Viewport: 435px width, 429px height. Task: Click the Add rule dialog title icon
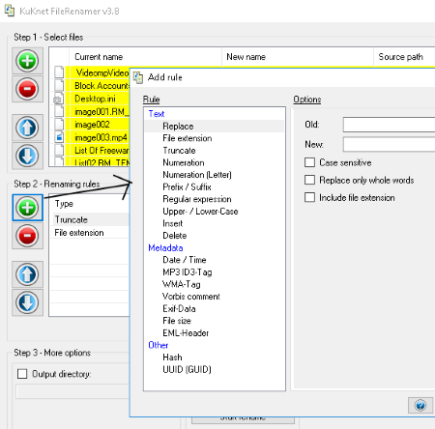click(x=138, y=77)
